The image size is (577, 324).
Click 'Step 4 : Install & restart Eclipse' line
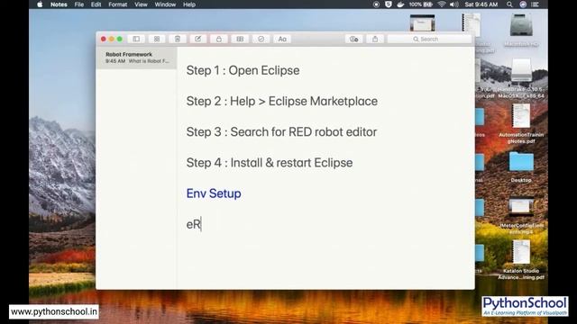point(270,163)
